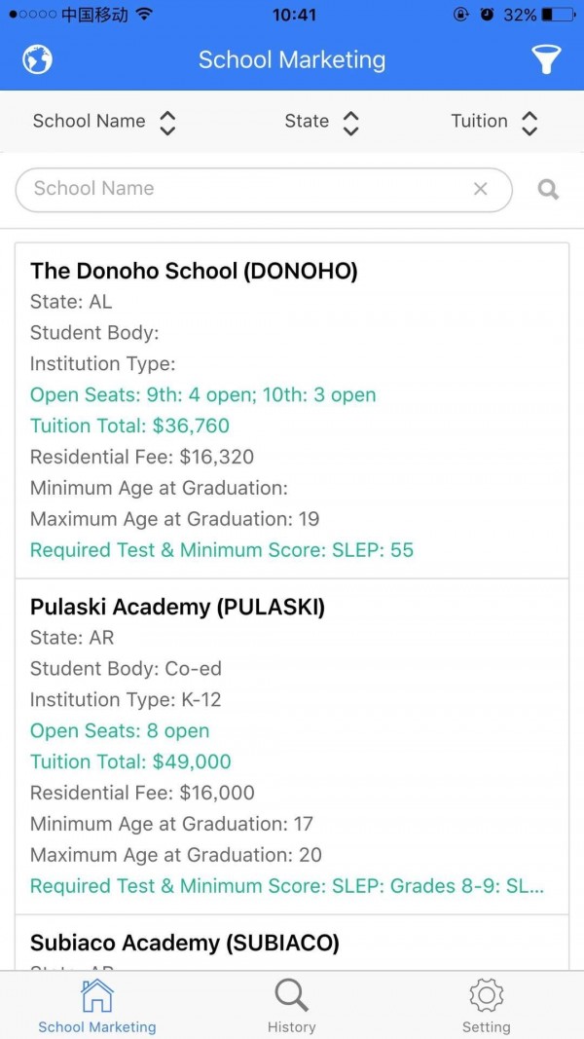Screen dimensions: 584x1039
Task: Clear the School Name search field
Action: pos(481,189)
